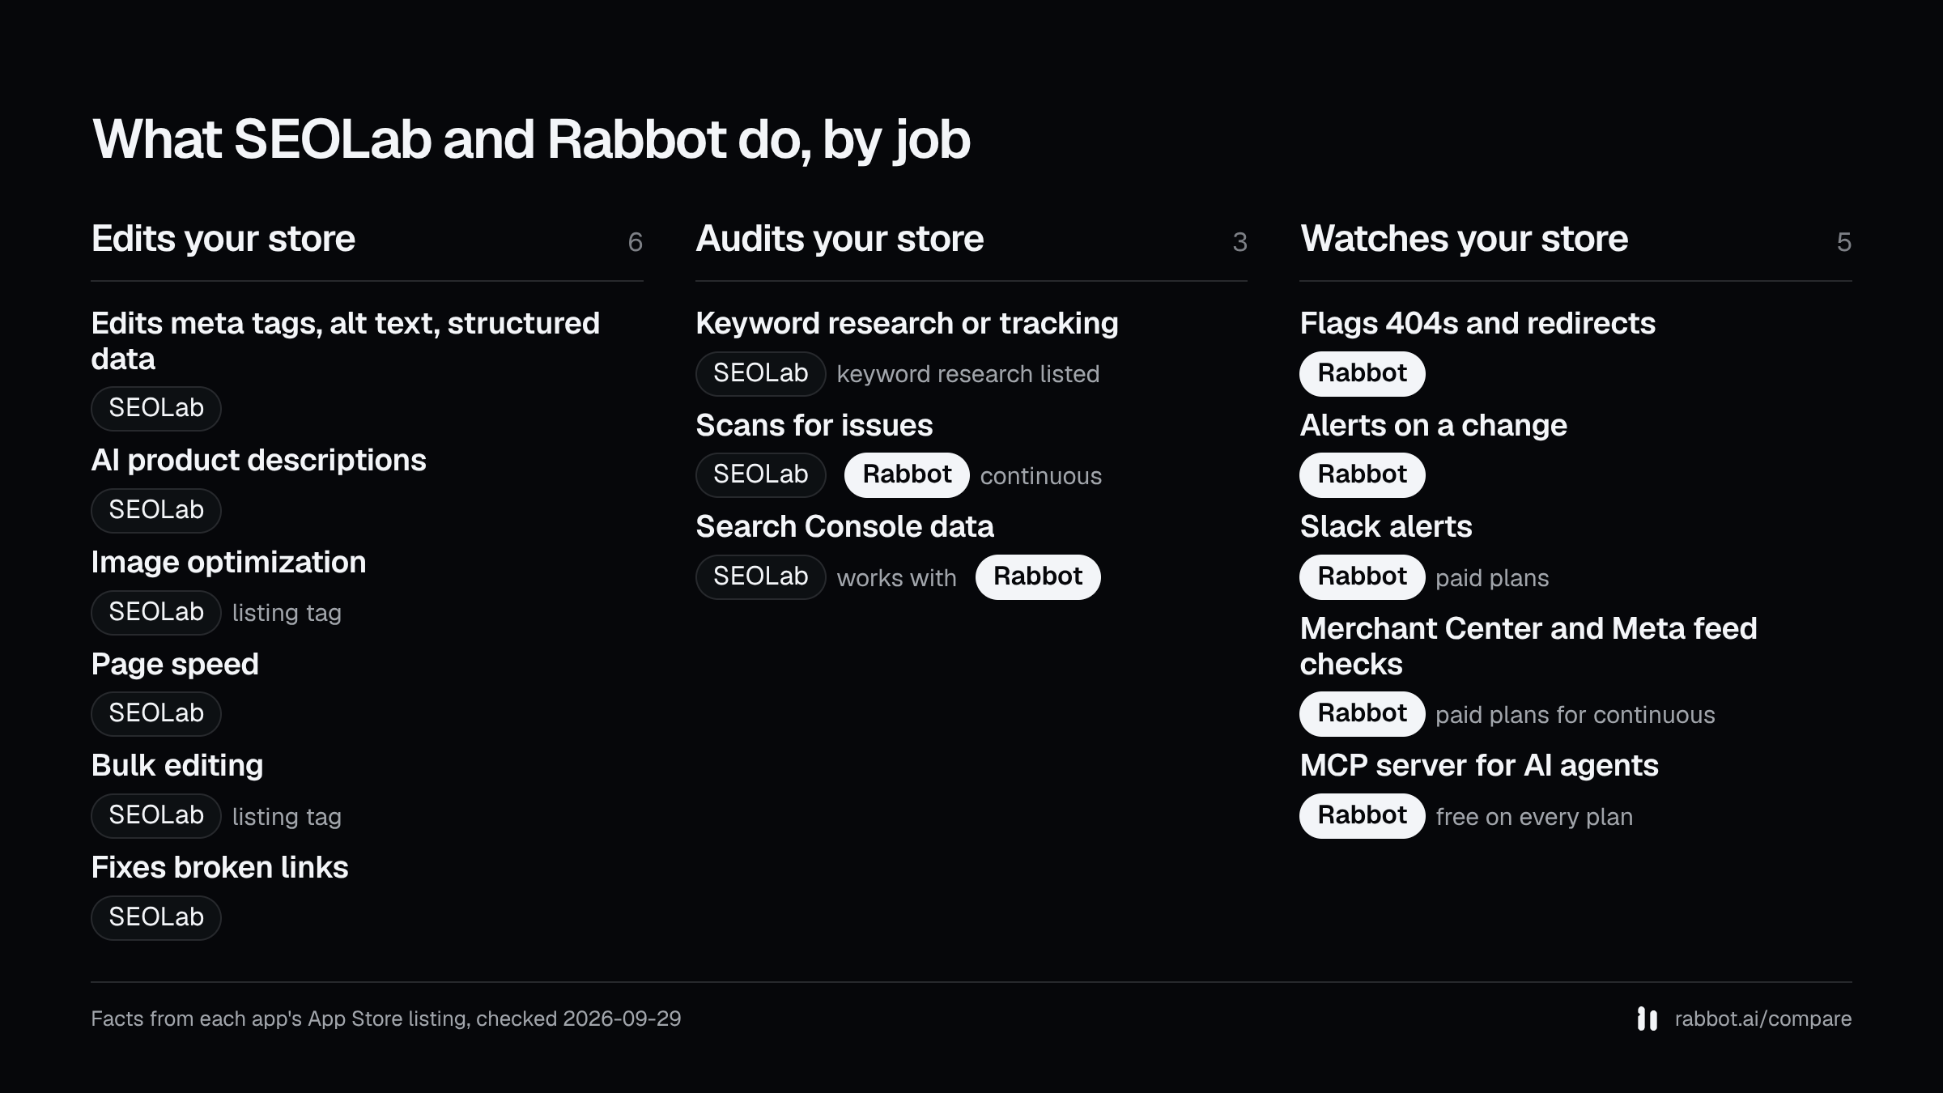Select the 'Watches your store' column heading
The height and width of the screenshot is (1093, 1943).
point(1464,239)
